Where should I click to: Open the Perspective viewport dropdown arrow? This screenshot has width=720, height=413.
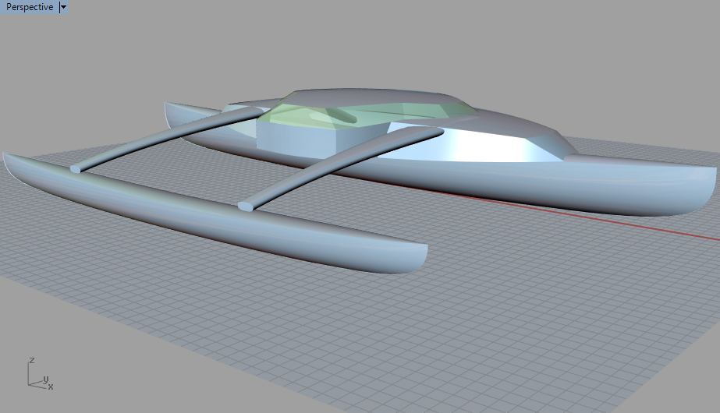(x=63, y=7)
